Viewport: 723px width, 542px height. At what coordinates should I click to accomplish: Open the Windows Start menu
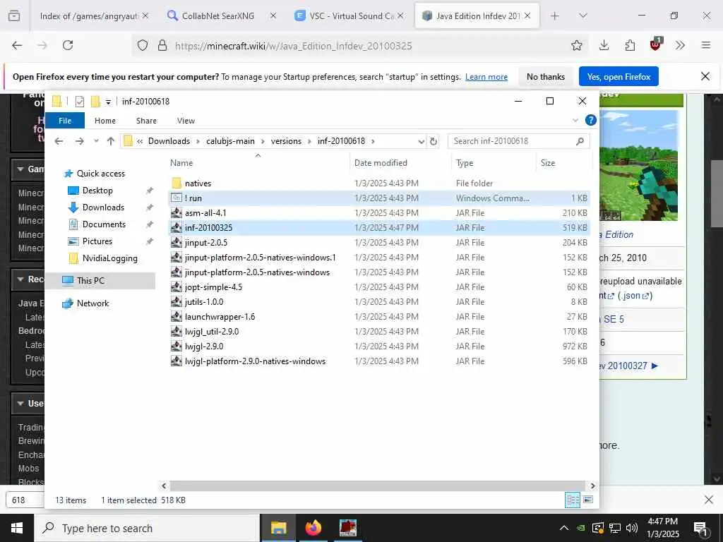click(x=17, y=528)
